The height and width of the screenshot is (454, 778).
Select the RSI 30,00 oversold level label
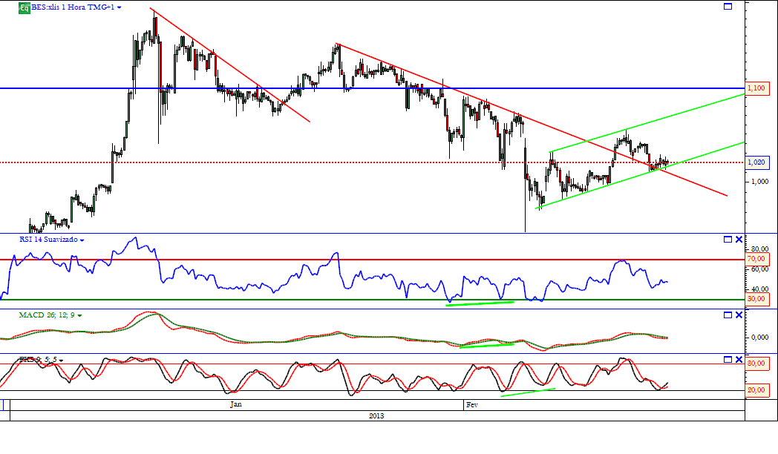pyautogui.click(x=757, y=300)
